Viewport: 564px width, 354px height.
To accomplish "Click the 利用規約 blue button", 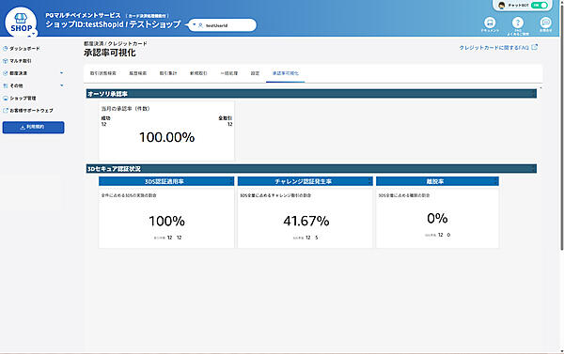I will pos(34,127).
